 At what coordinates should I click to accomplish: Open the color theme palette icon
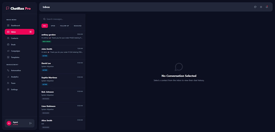[255, 7]
